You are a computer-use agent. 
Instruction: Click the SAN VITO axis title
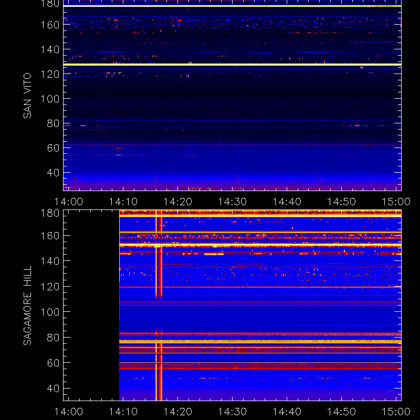click(27, 96)
